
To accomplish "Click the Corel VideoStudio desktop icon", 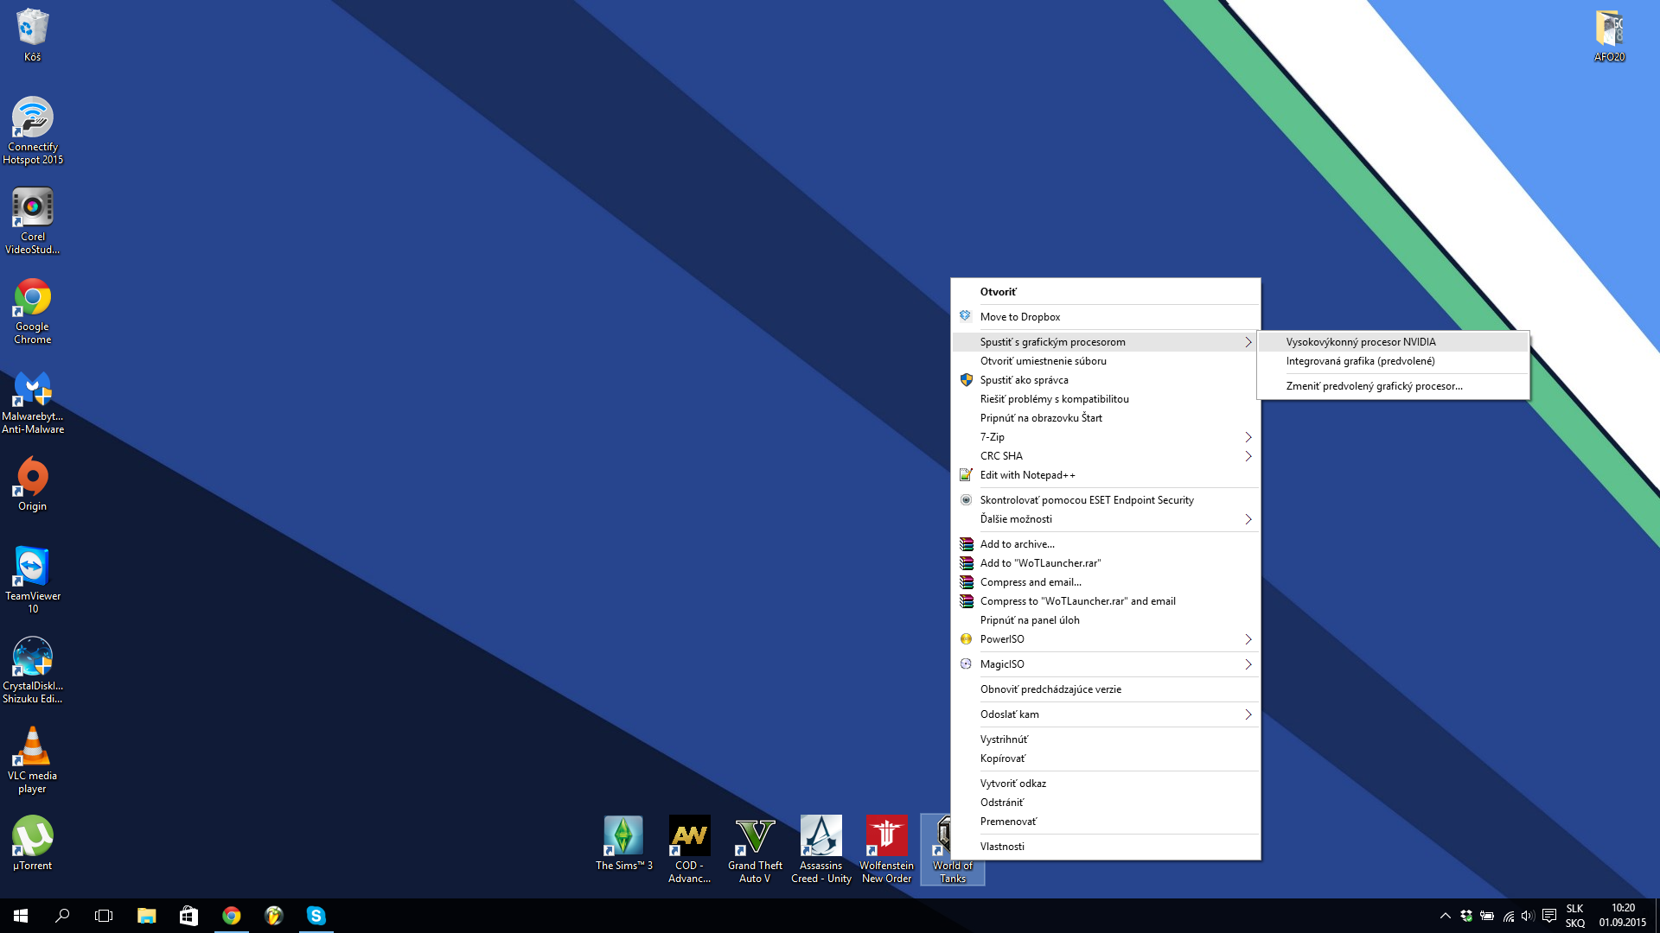I will (32, 208).
